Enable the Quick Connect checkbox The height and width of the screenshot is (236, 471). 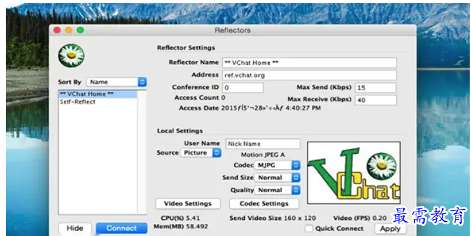click(x=309, y=228)
